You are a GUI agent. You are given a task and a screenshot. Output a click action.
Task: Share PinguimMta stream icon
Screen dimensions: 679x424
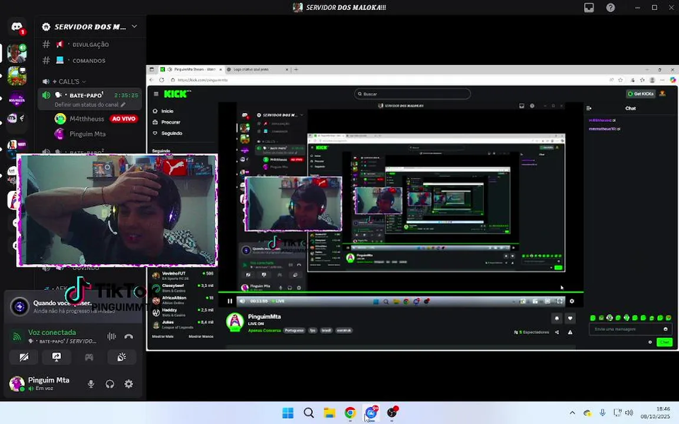coord(558,332)
